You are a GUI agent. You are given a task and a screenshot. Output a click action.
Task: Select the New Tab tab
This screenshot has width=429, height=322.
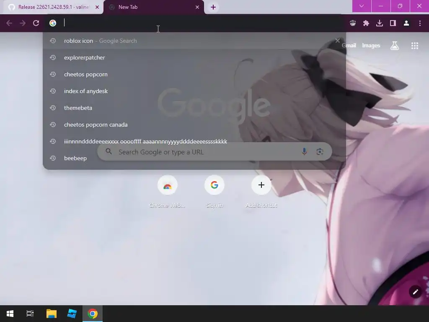153,7
